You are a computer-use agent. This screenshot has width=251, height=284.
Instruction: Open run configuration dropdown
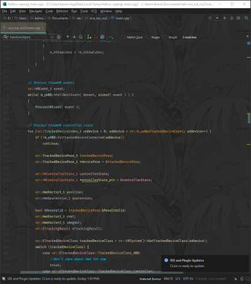click(217, 18)
